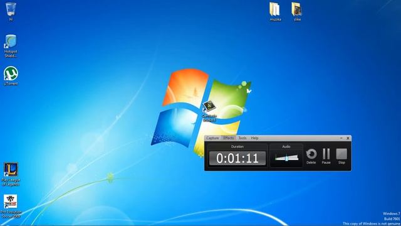The width and height of the screenshot is (401, 226).
Task: Open the Help menu in recorder
Action: click(254, 138)
